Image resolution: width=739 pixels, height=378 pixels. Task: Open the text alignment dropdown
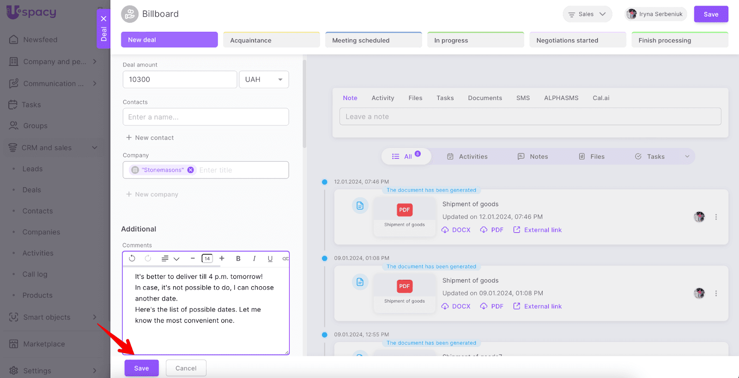(170, 259)
